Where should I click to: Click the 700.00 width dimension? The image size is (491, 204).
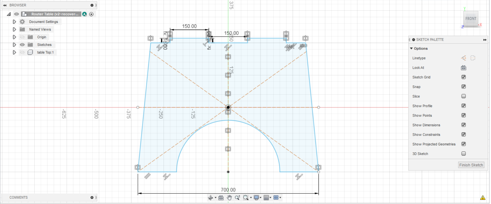click(228, 190)
